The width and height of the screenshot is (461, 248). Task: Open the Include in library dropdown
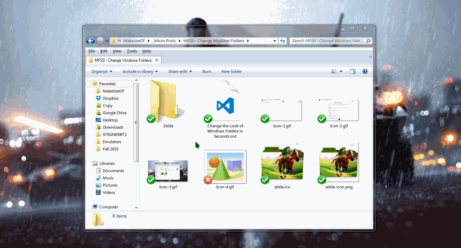pos(140,71)
